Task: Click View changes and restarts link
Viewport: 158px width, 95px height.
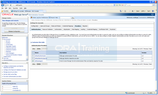Action: (10, 20)
